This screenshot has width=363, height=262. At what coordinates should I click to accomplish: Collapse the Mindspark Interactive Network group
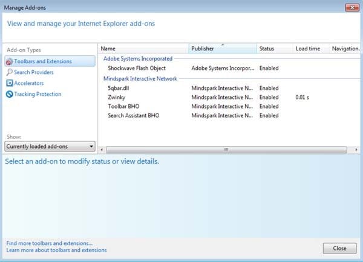140,79
